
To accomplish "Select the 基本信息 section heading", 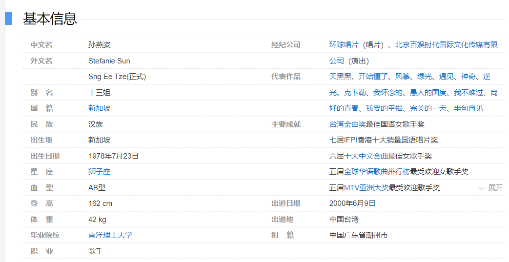I will [x=50, y=19].
